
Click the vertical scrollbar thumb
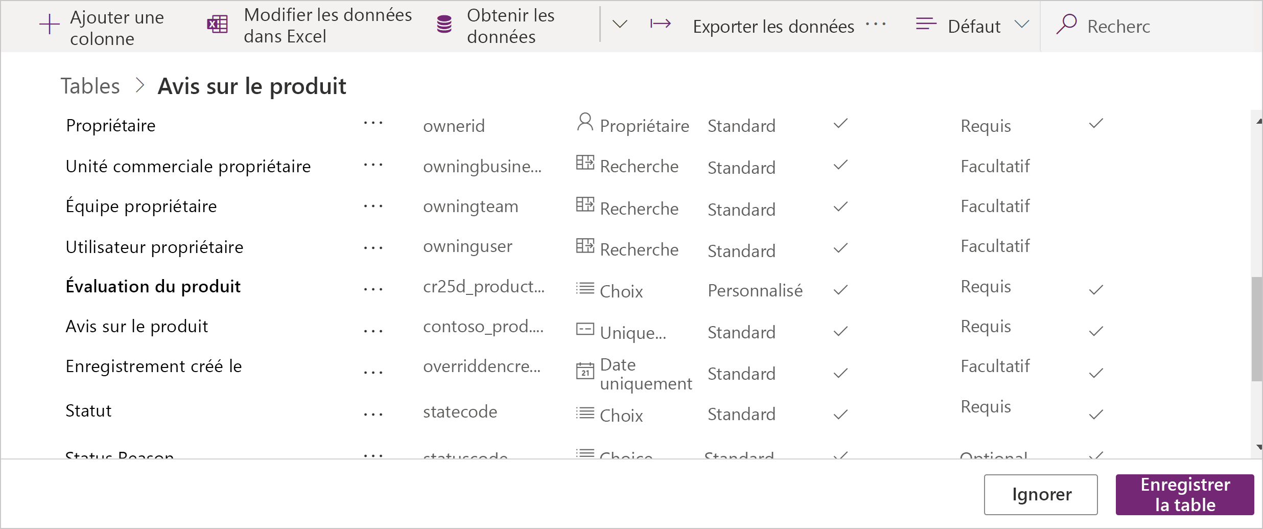point(1256,329)
